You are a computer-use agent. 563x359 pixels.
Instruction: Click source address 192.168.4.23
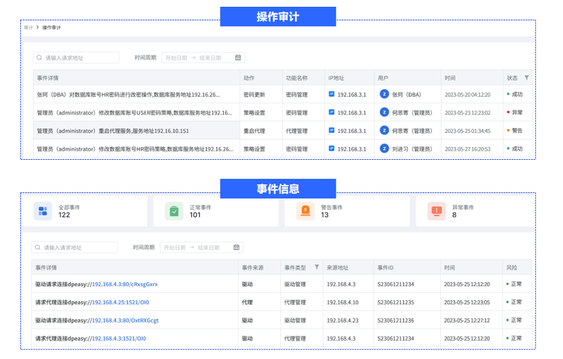(x=343, y=320)
